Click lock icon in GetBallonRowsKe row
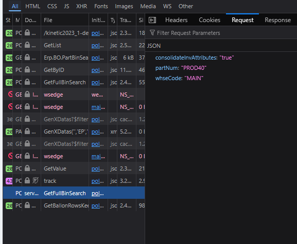Viewport: 297px width, 244px height. pyautogui.click(x=27, y=205)
